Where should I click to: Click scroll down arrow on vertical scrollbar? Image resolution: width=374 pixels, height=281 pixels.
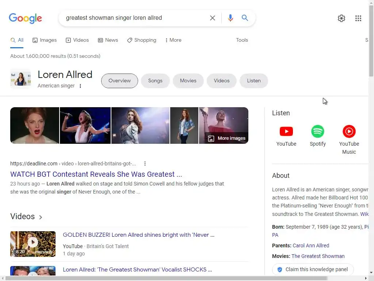371,273
